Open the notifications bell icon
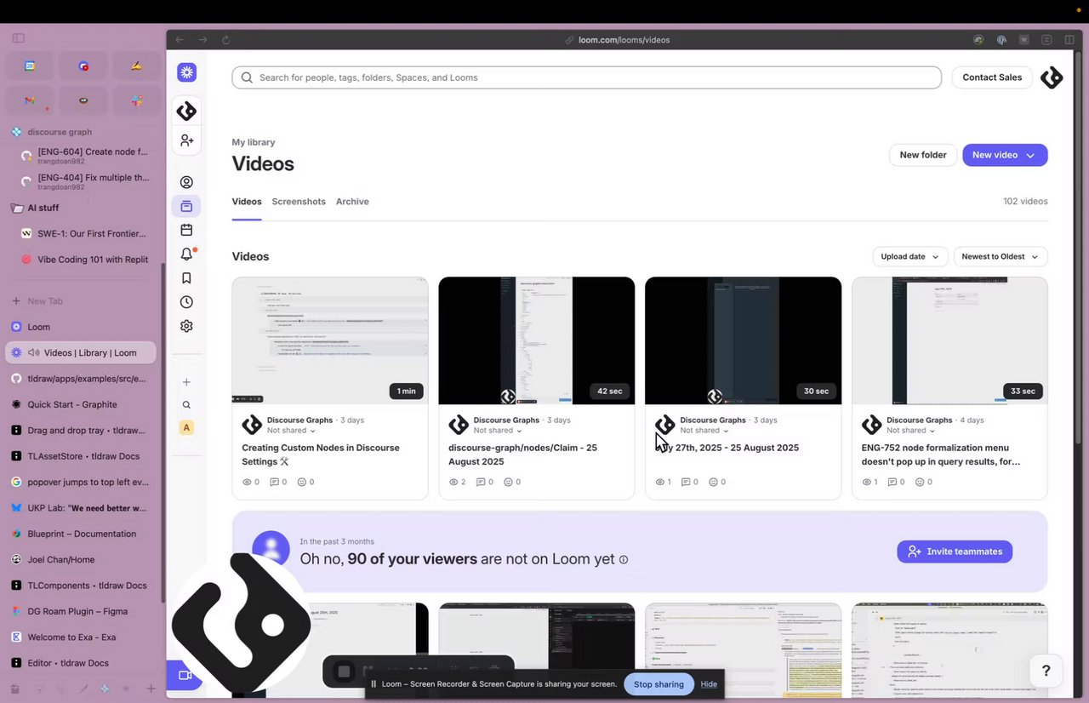1089x703 pixels. pyautogui.click(x=186, y=254)
